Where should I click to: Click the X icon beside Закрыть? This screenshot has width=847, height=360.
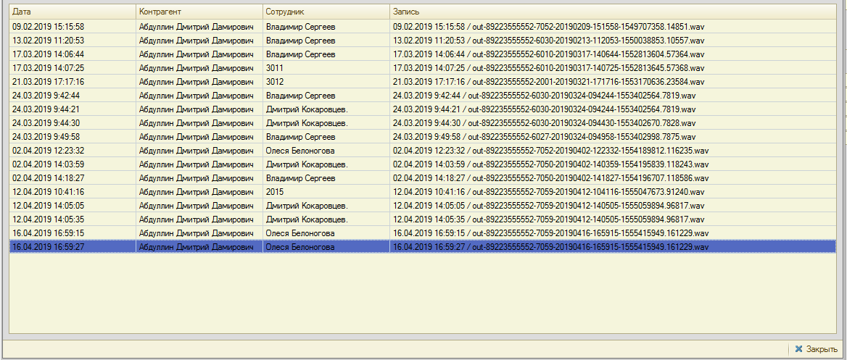[x=799, y=349]
